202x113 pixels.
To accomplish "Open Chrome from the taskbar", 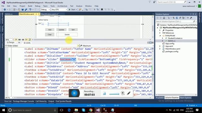I will 91,110.
